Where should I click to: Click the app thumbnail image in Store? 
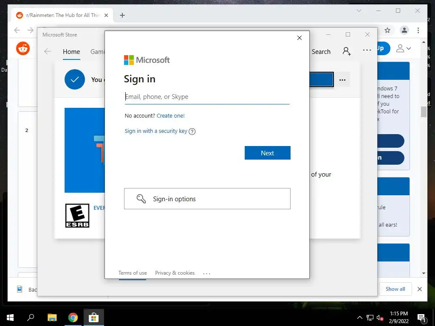pos(85,150)
